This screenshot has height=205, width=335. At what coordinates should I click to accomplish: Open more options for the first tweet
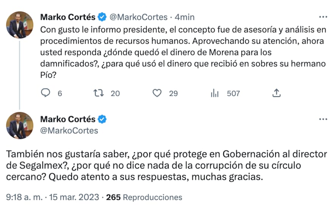(x=322, y=17)
